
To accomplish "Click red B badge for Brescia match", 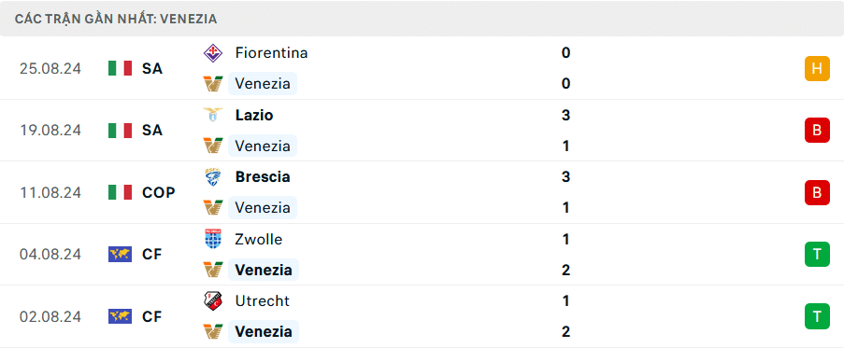I will [x=817, y=192].
